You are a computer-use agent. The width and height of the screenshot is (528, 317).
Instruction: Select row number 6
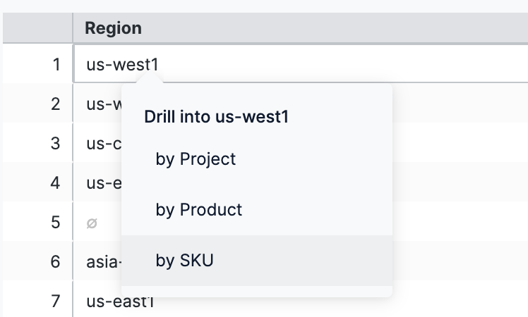pos(56,262)
